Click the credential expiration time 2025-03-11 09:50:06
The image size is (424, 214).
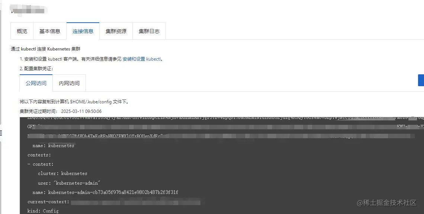[81, 111]
